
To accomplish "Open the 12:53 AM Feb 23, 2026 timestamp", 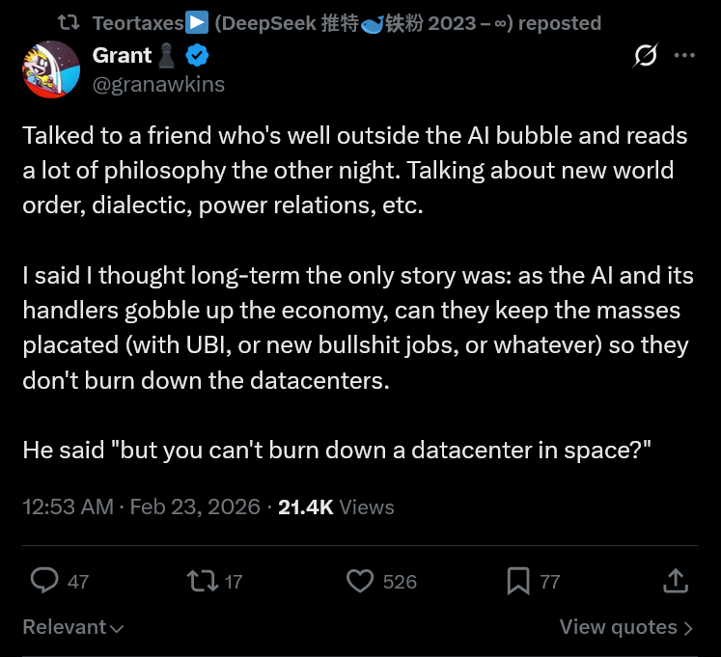I will pos(141,506).
